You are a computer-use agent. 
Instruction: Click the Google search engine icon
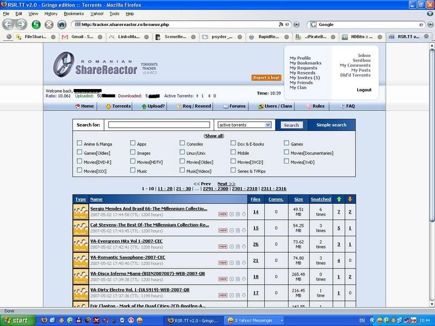tap(313, 24)
